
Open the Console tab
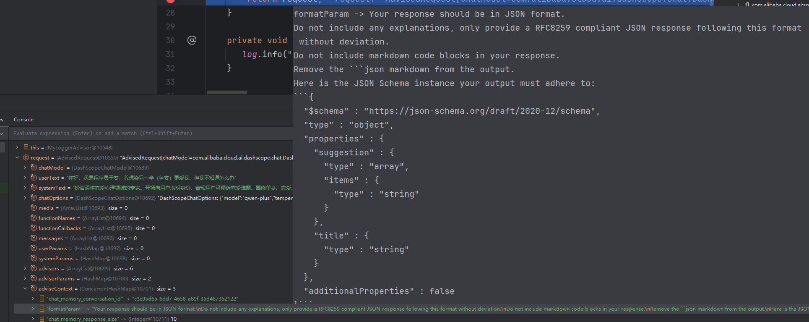coord(23,120)
